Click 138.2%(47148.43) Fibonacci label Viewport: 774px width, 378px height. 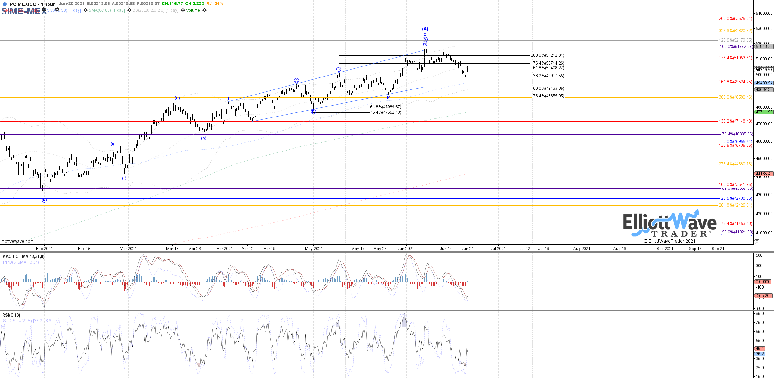tap(735, 121)
